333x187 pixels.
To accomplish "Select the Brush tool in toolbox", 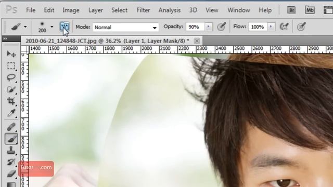I will pos(11,139).
